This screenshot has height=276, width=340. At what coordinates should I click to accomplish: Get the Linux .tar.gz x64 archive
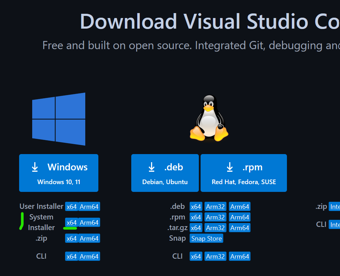(196, 228)
